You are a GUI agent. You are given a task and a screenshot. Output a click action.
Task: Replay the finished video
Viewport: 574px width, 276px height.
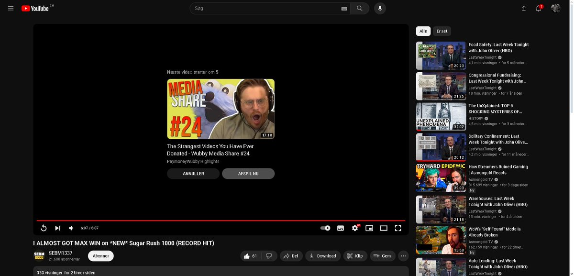click(x=44, y=228)
